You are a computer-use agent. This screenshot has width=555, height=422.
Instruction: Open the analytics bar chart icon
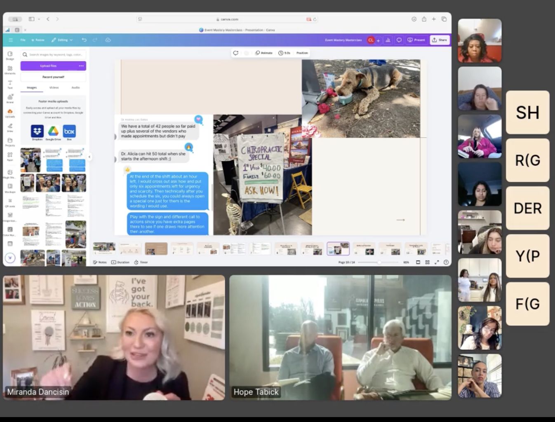pos(388,40)
